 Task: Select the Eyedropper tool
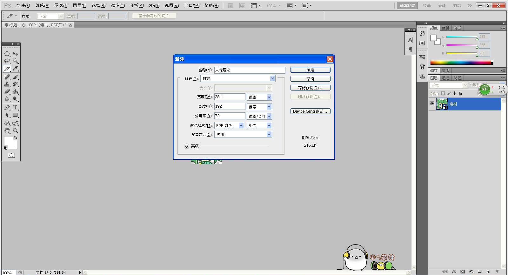[15, 69]
